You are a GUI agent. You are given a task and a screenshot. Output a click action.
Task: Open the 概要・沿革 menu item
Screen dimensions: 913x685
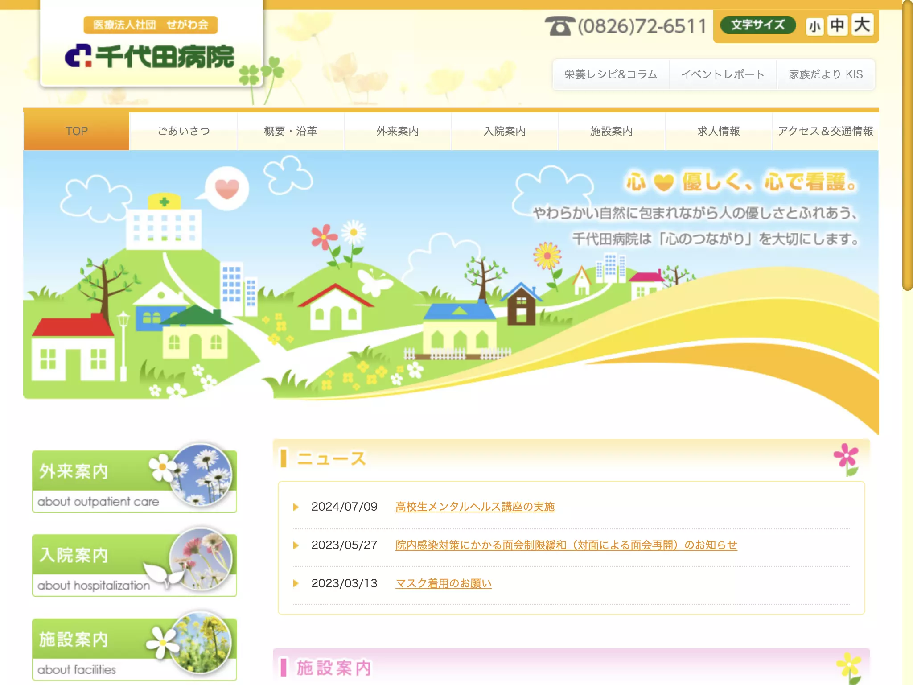[291, 131]
